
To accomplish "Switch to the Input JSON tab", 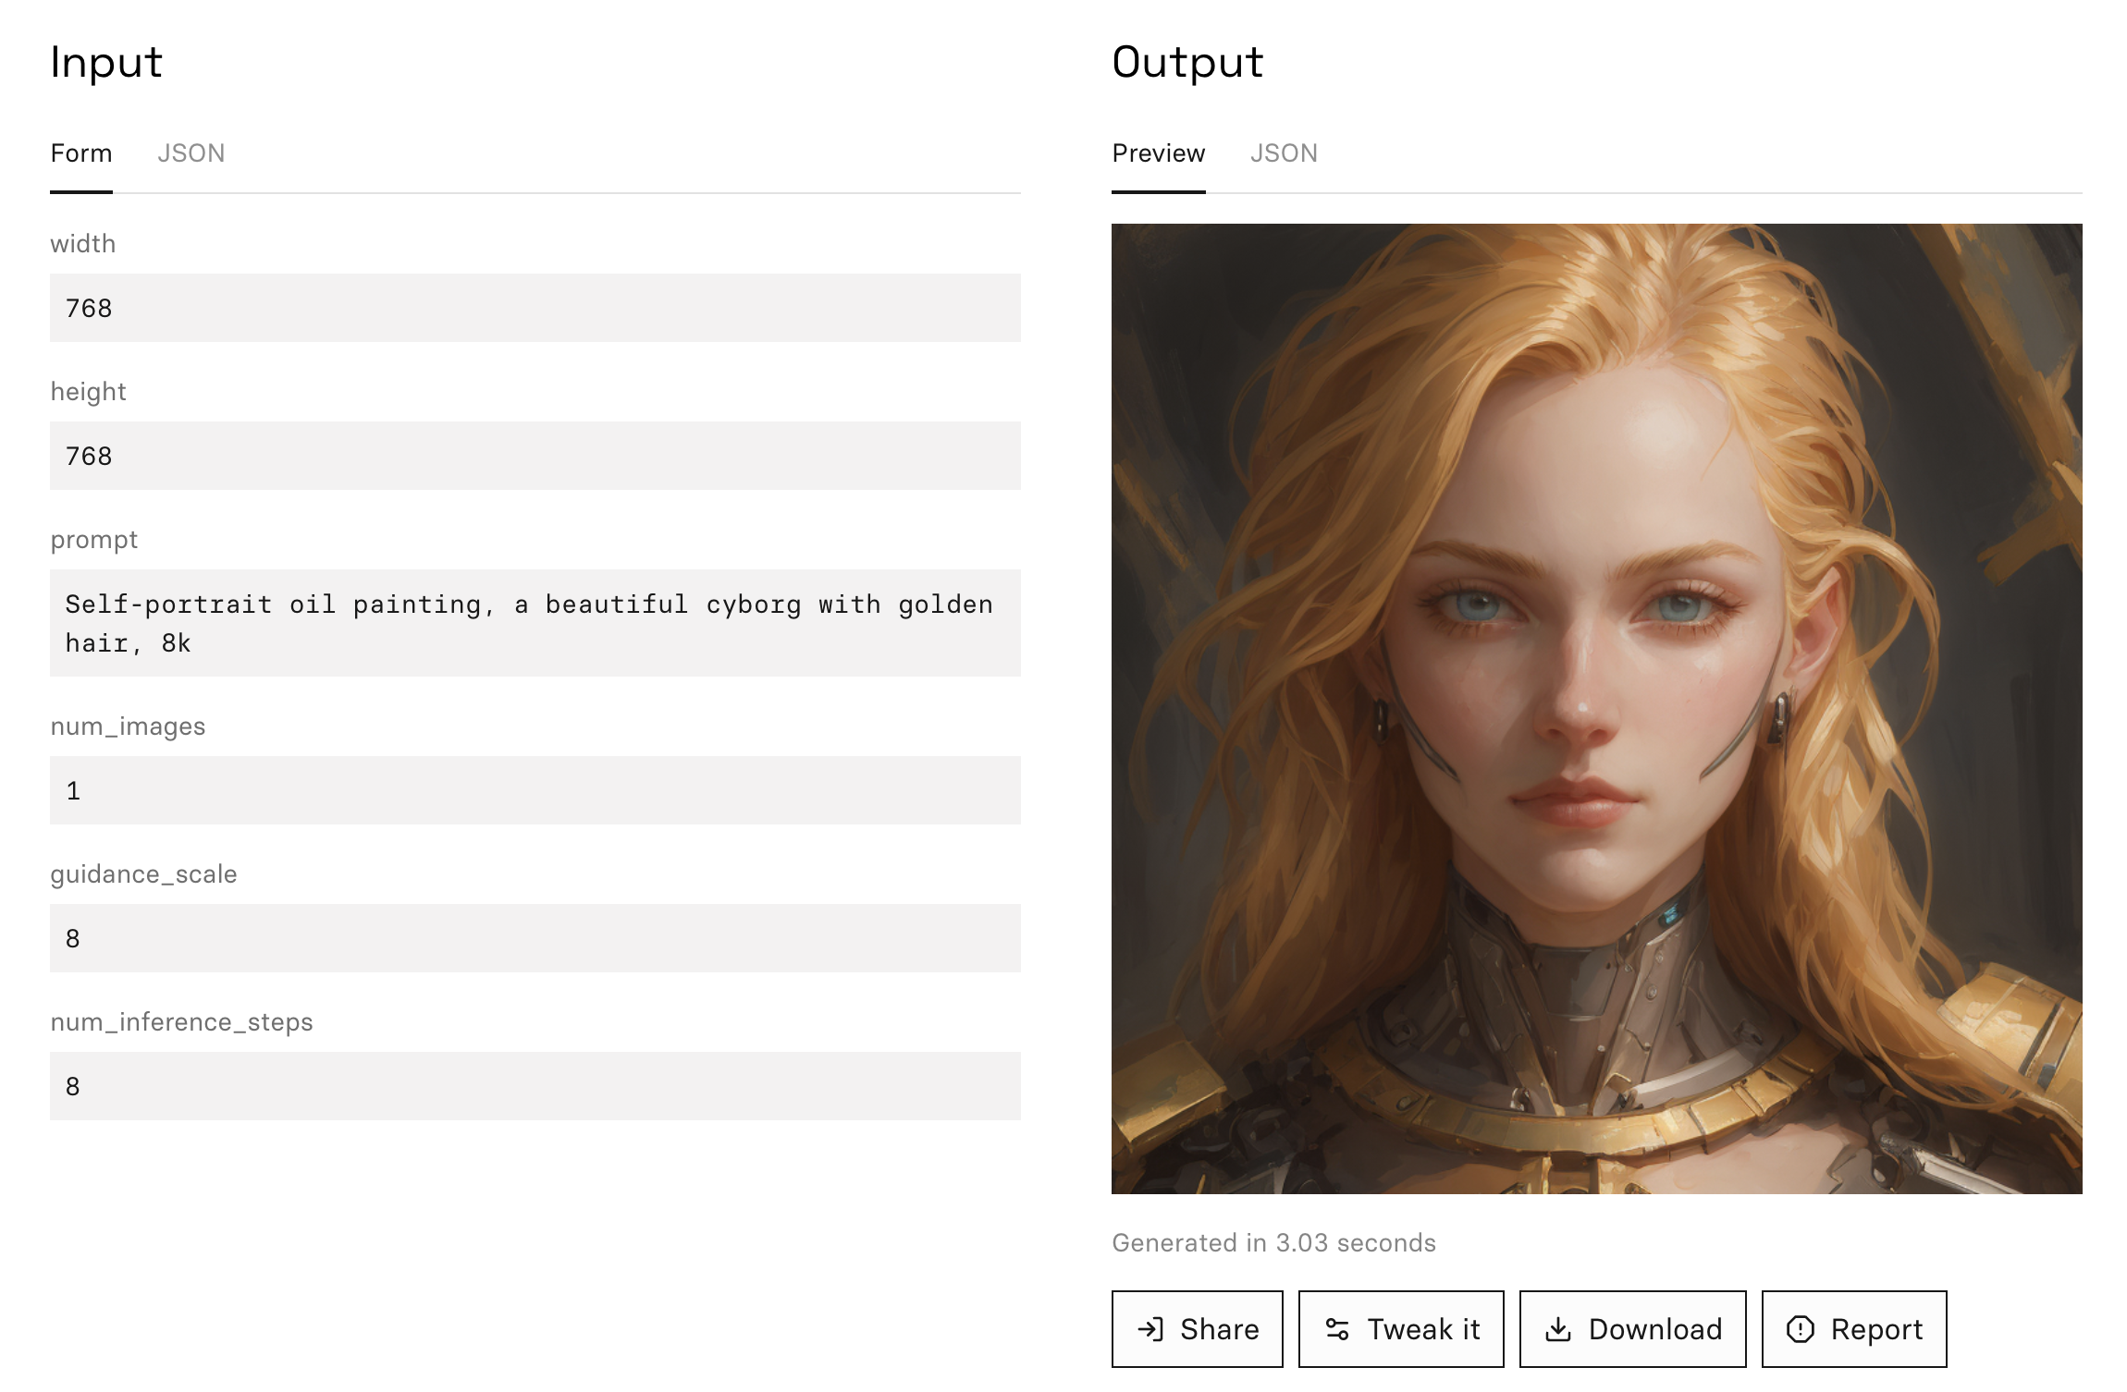I will click(191, 153).
